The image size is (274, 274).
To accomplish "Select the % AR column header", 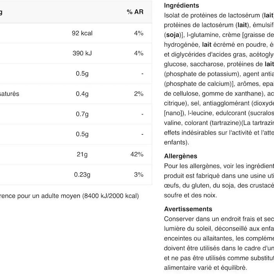I will coord(135,12).
